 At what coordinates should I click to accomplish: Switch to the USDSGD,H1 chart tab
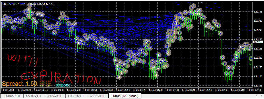54,96
